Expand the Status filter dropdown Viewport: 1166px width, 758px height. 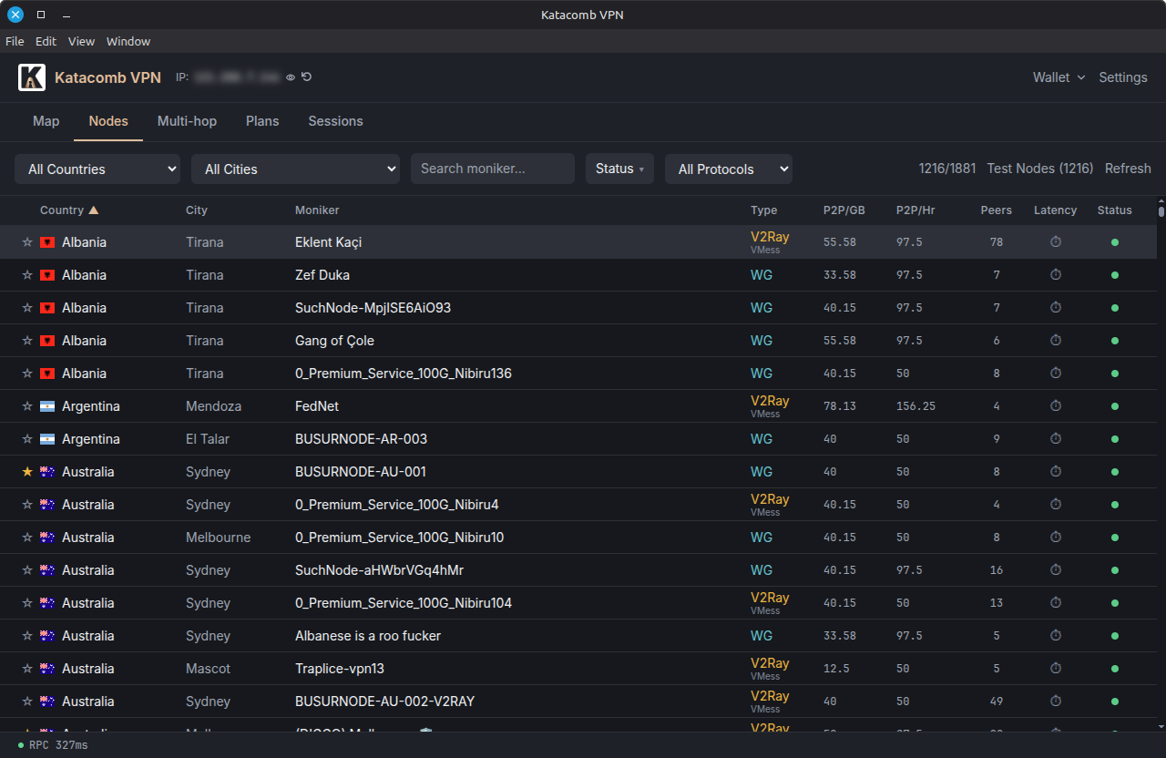(x=619, y=169)
